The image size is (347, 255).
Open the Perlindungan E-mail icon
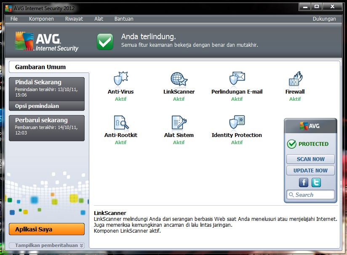[x=237, y=78]
